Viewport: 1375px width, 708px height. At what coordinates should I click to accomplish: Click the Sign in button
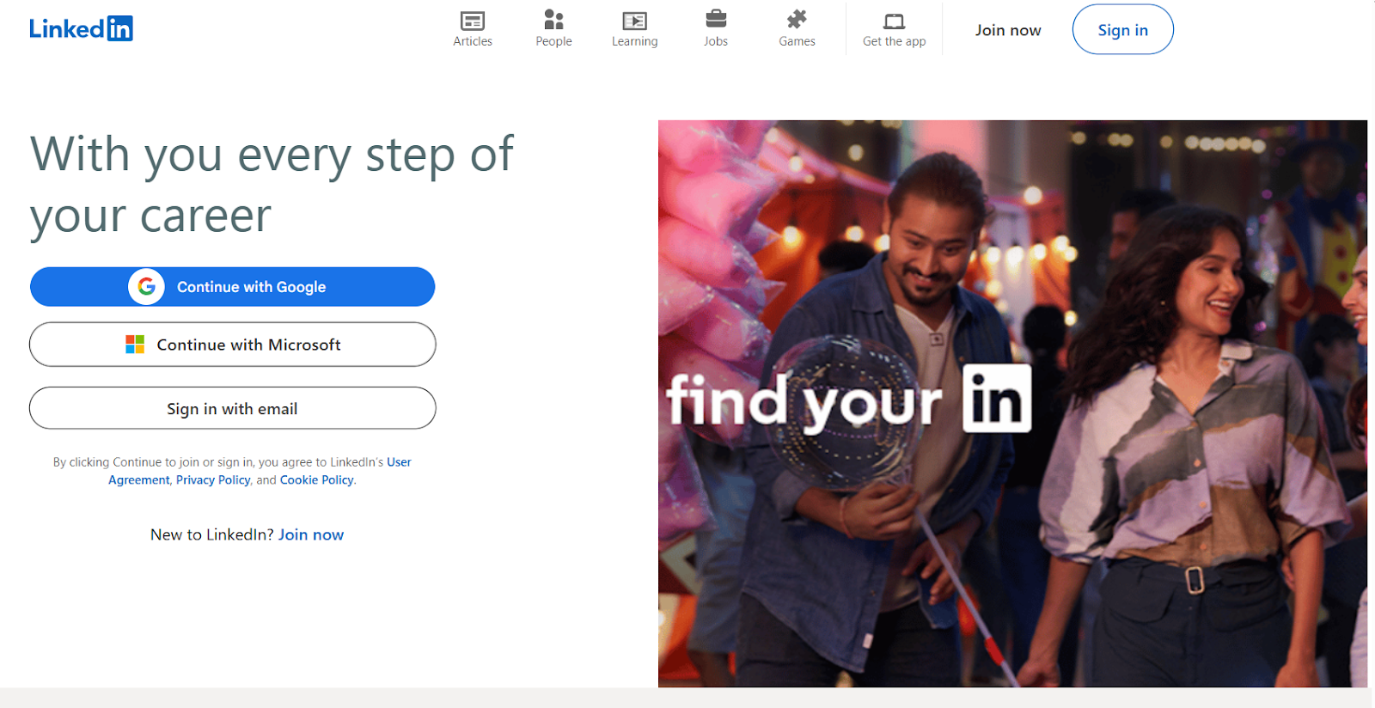1122,30
